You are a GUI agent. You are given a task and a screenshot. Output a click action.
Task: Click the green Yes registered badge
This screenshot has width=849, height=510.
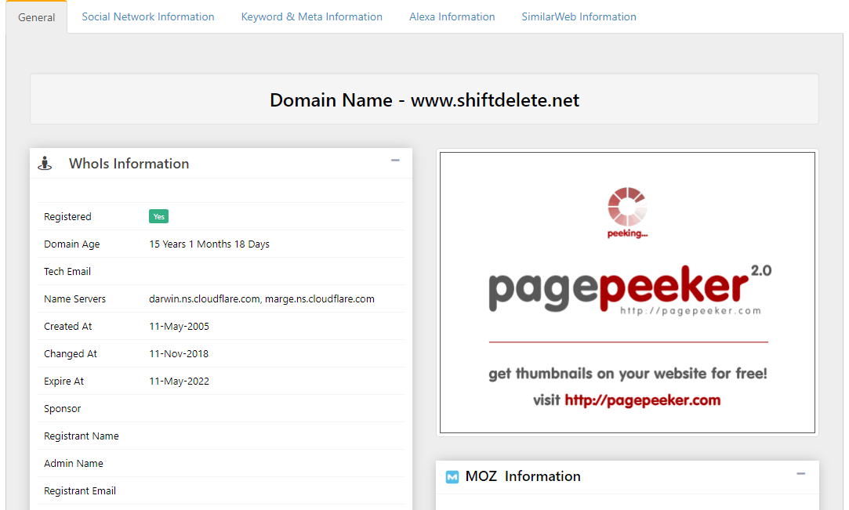tap(158, 217)
